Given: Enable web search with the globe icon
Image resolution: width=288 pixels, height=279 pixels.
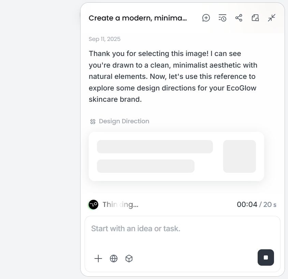Looking at the screenshot, I should [114, 259].
